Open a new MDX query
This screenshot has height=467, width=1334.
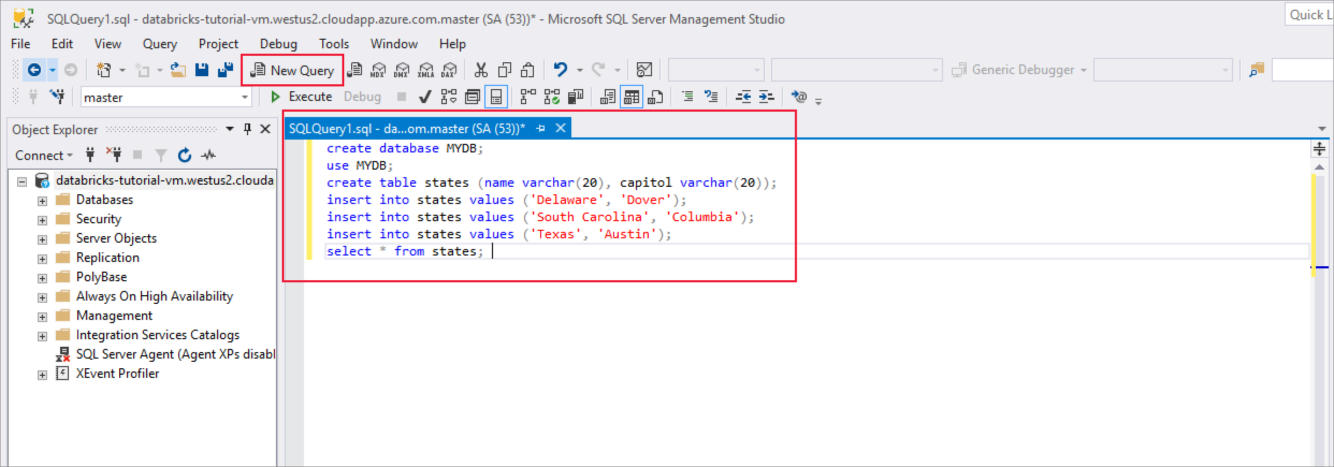(378, 70)
